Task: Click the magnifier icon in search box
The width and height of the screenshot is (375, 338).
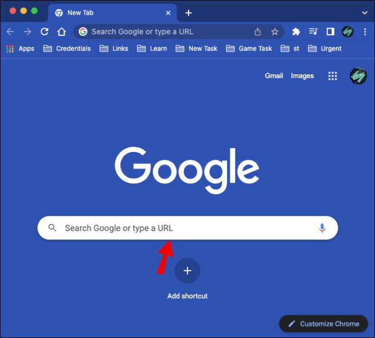Action: pyautogui.click(x=52, y=228)
